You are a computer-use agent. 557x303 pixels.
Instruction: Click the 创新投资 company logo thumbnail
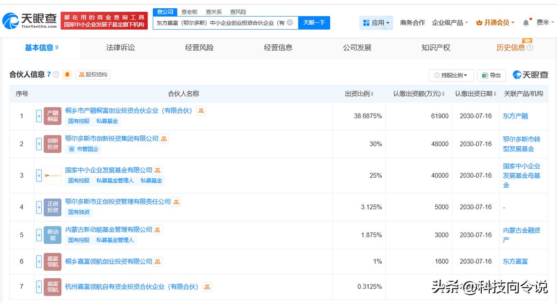pos(53,144)
